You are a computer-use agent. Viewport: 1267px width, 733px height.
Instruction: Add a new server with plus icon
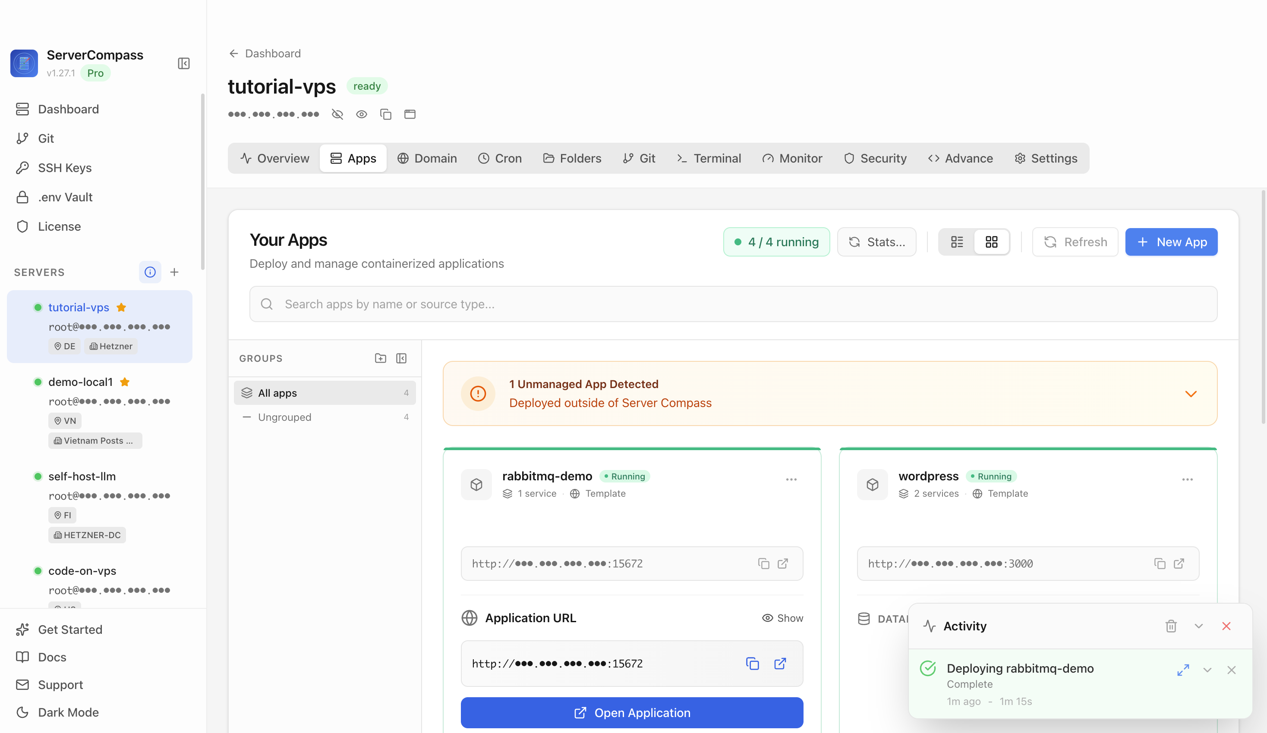174,272
